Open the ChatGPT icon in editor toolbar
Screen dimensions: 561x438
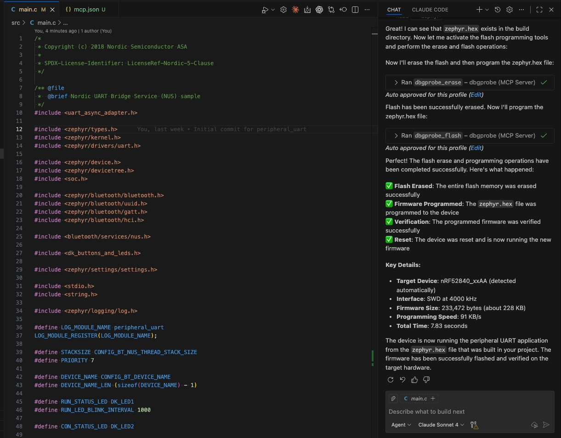tap(319, 10)
